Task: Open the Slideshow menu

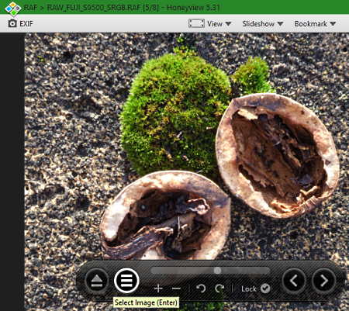Action: tap(258, 24)
